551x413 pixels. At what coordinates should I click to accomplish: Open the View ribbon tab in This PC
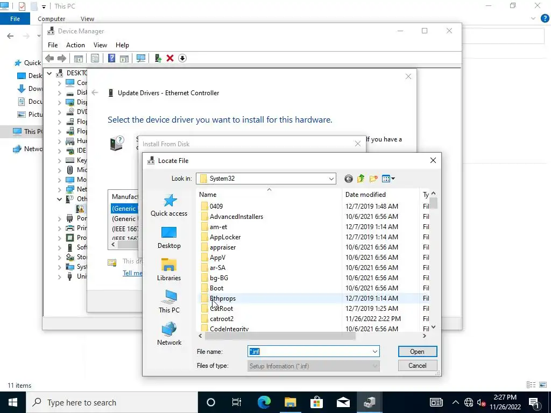87,19
